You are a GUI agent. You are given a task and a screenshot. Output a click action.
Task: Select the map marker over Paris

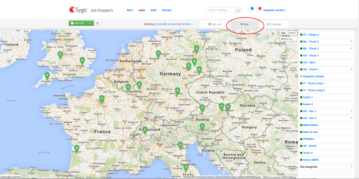102,99
